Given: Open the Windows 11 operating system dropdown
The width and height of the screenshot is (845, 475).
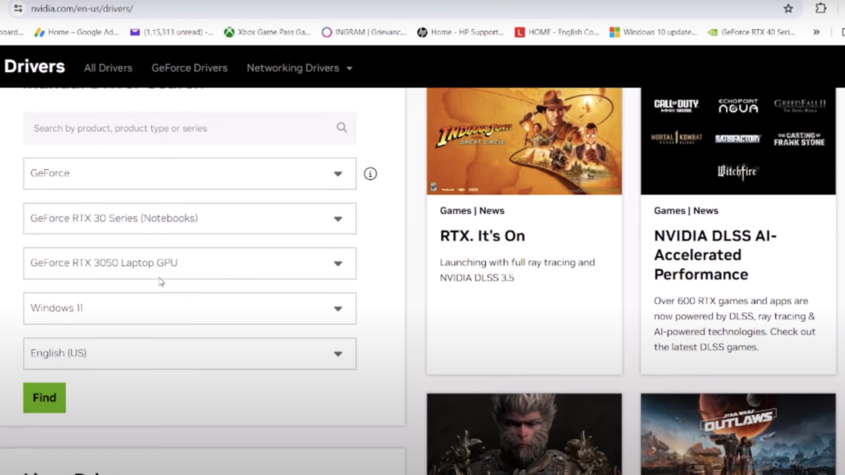Looking at the screenshot, I should click(190, 309).
